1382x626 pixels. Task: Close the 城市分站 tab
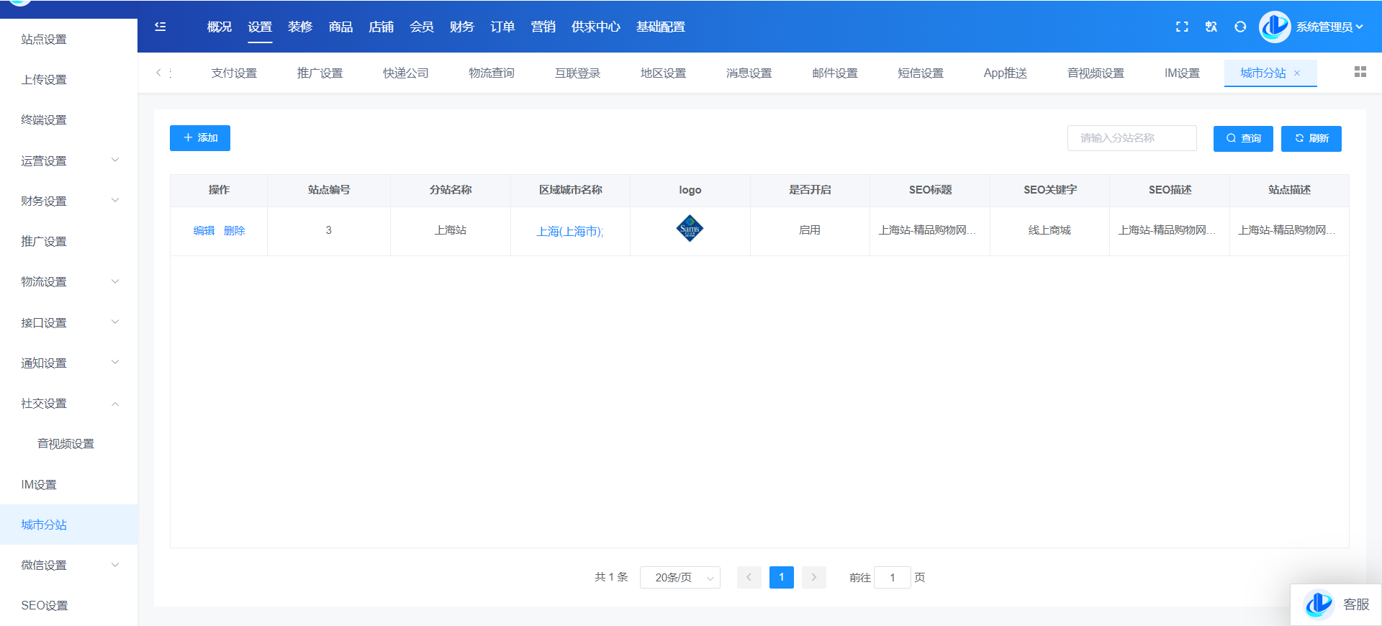(1297, 73)
